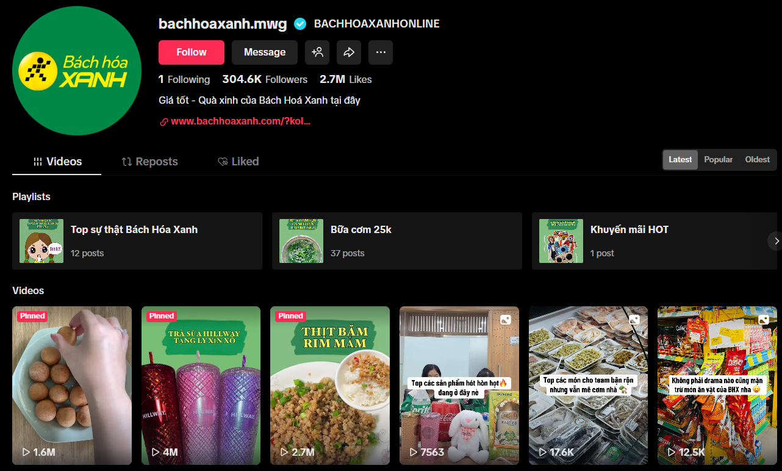Image resolution: width=782 pixels, height=471 pixels.
Task: Click the link icon beside website URL
Action: coord(163,121)
